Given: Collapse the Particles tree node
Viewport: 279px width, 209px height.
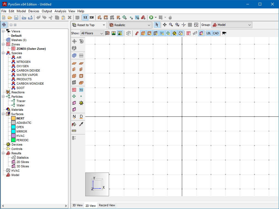Looking at the screenshot, I should 3,97.
